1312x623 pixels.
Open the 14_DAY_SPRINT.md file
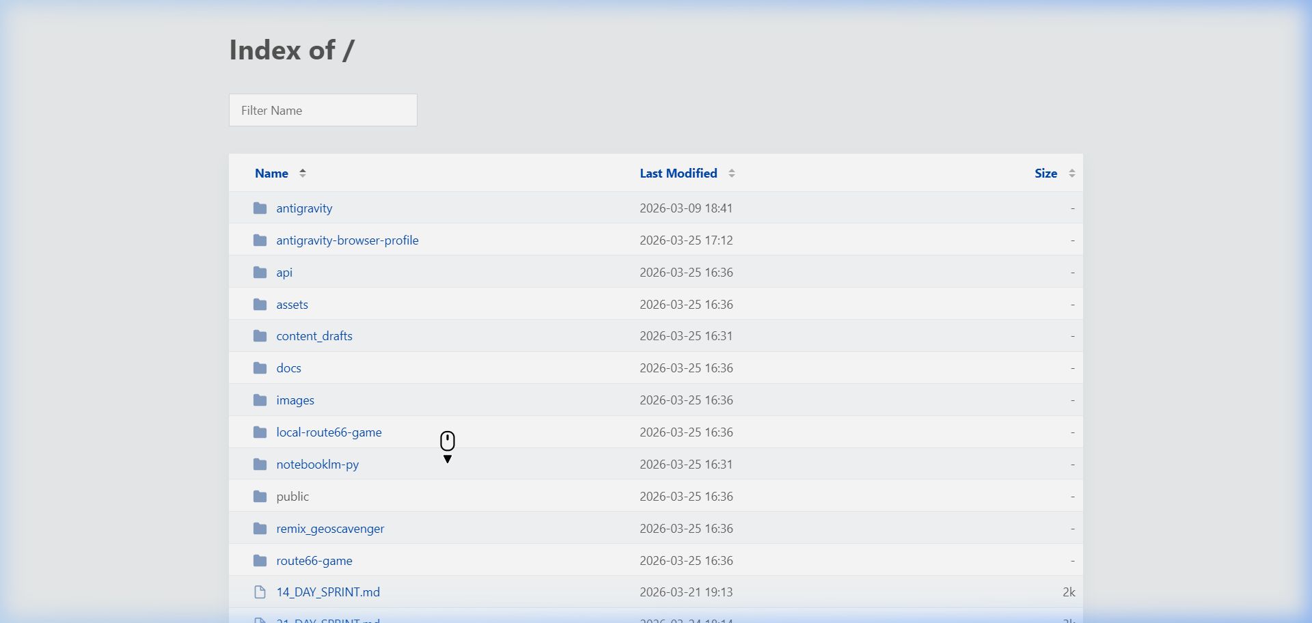pos(328,592)
